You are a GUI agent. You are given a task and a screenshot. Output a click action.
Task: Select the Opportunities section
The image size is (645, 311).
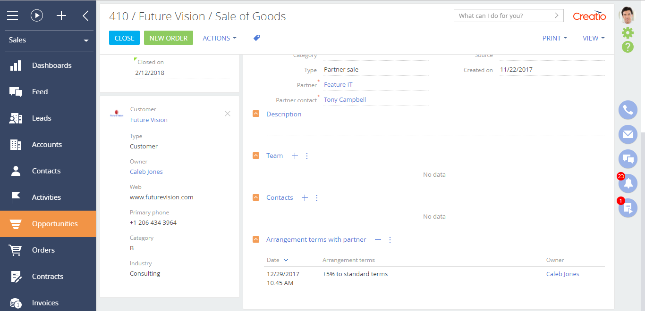(x=48, y=224)
